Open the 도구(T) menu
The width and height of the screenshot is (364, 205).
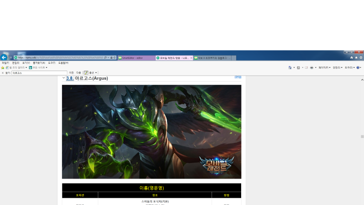pos(51,63)
